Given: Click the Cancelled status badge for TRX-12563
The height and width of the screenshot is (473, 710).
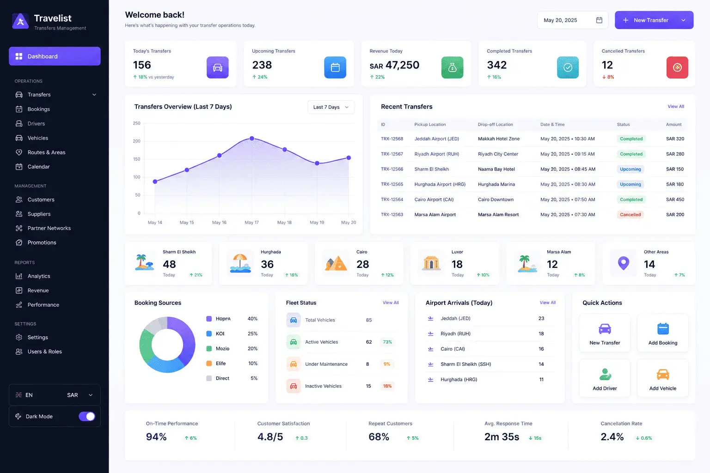Looking at the screenshot, I should [x=630, y=215].
